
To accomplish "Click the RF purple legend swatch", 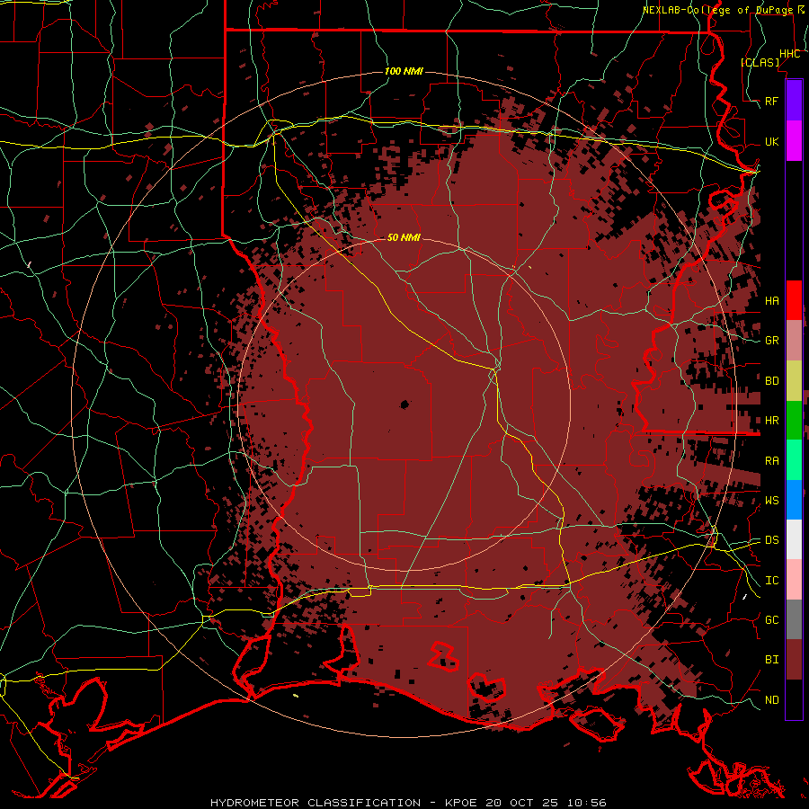I will coord(794,101).
